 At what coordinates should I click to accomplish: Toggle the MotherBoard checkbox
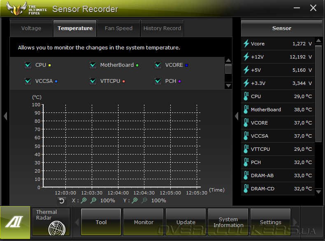93,65
